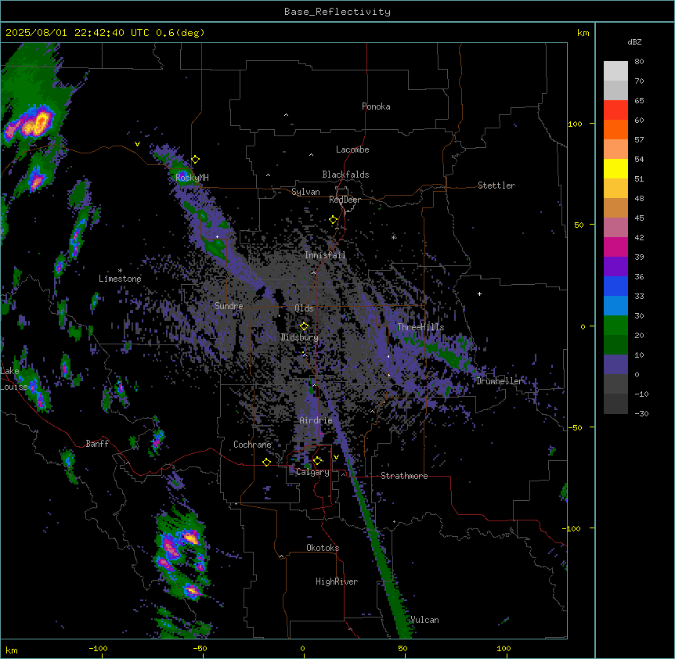Screen dimensions: 675x659
Task: Click the 2025/08/01 22:42:40 UTC timestamp
Action: tap(78, 33)
